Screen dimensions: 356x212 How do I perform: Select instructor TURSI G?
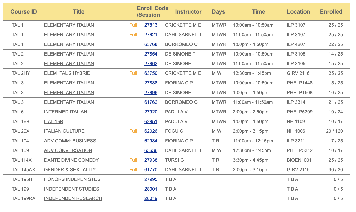tap(174, 160)
